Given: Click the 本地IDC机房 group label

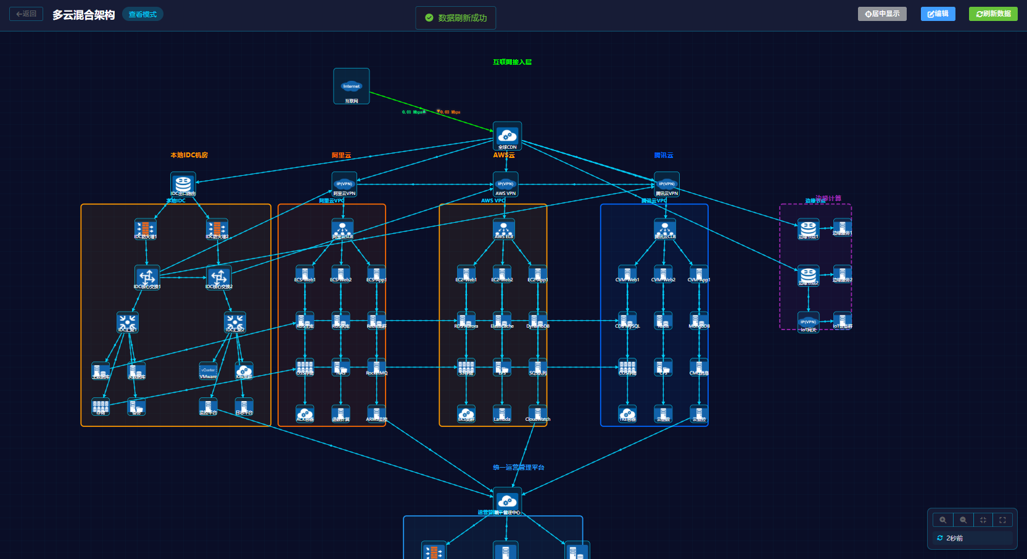Looking at the screenshot, I should click(189, 155).
